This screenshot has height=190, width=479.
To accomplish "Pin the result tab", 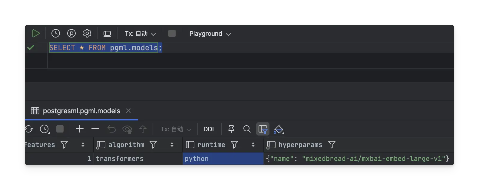I will pos(231,129).
